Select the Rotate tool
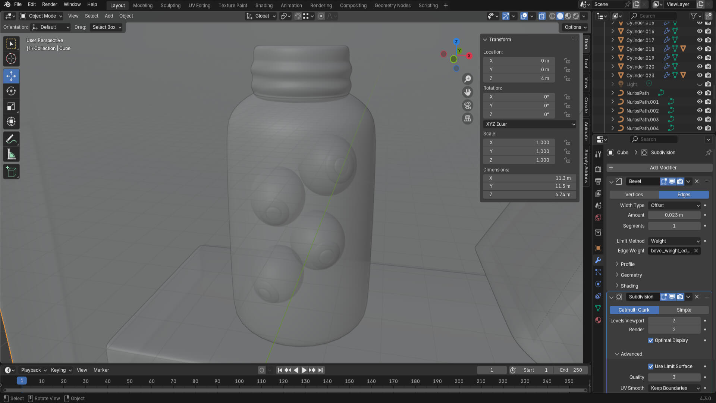This screenshot has width=716, height=403. [11, 91]
